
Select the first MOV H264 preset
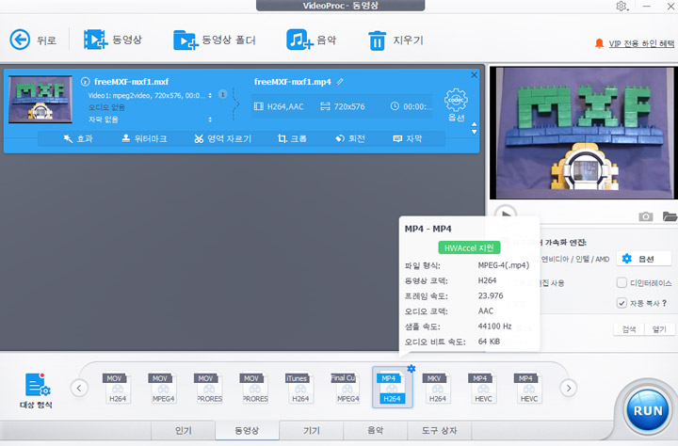117,388
